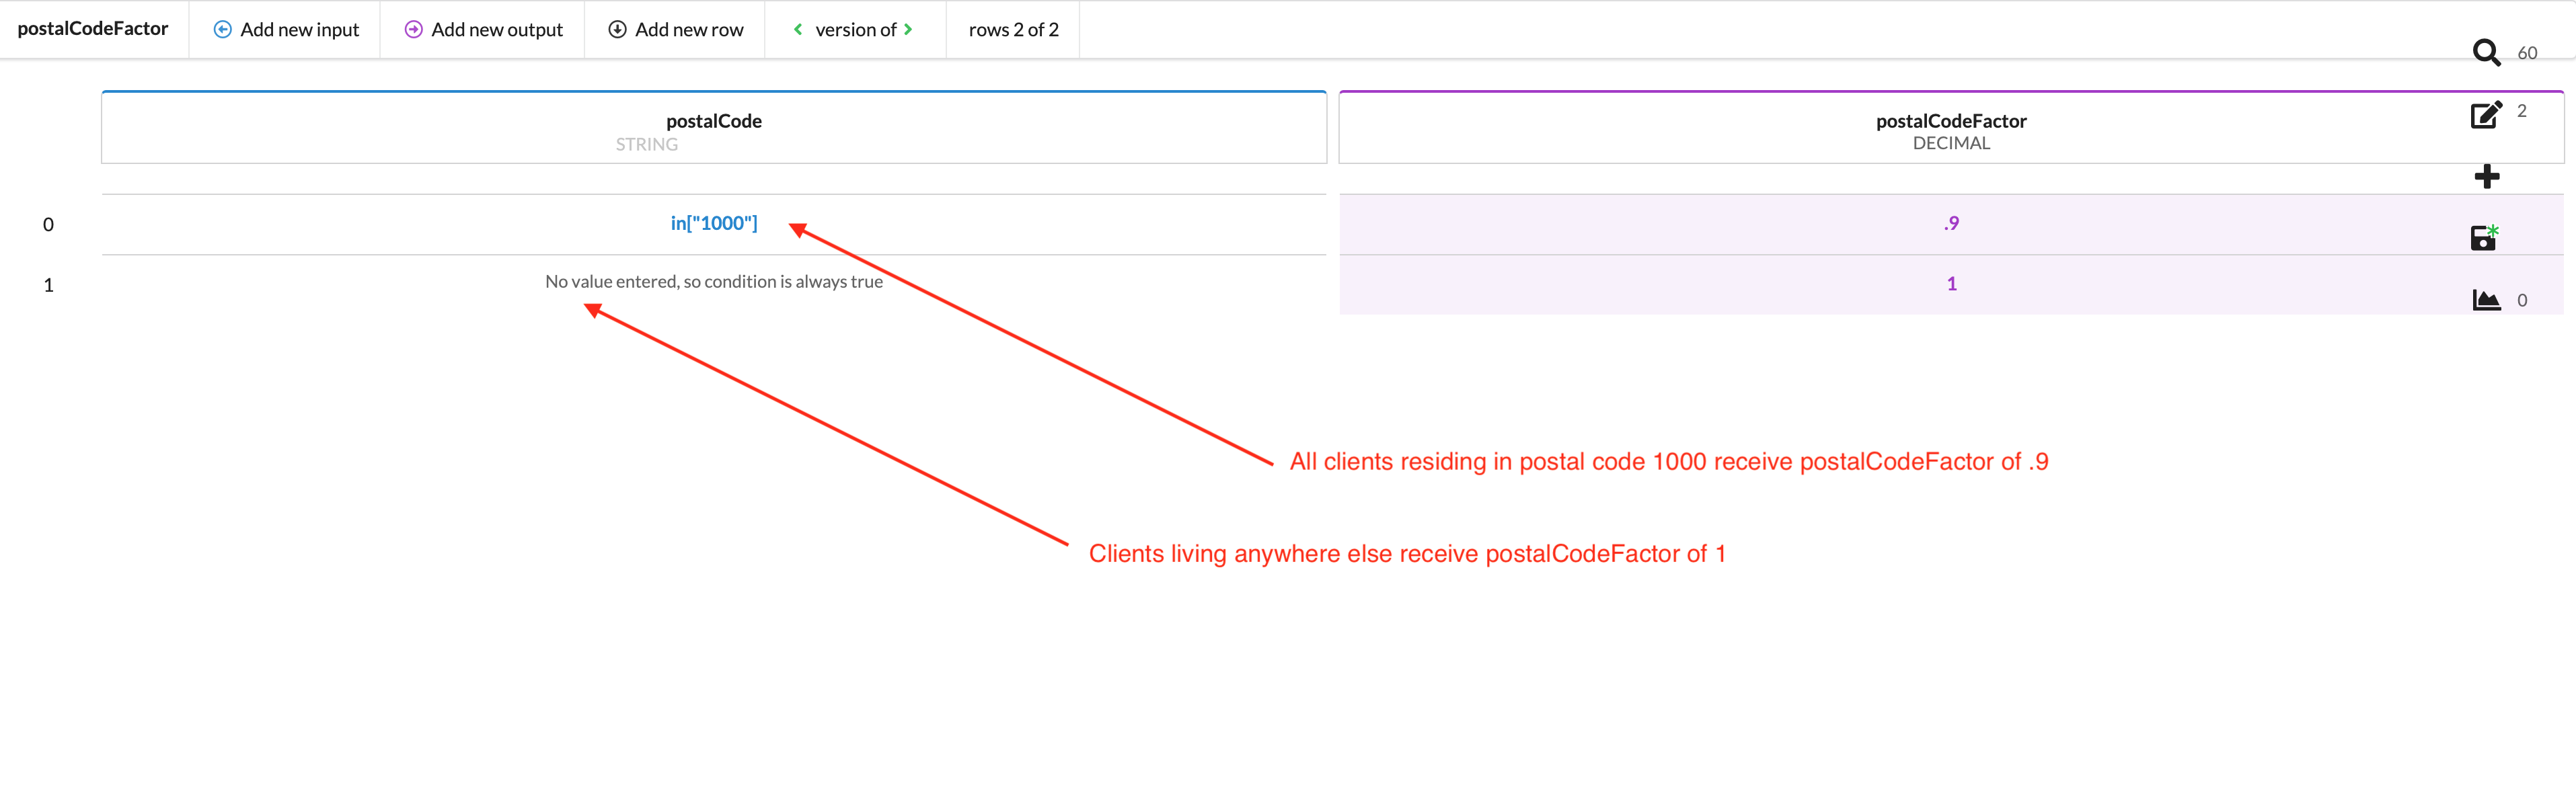The height and width of the screenshot is (808, 2576).
Task: Click the 'rows 2 of 2' indicator
Action: (1013, 30)
